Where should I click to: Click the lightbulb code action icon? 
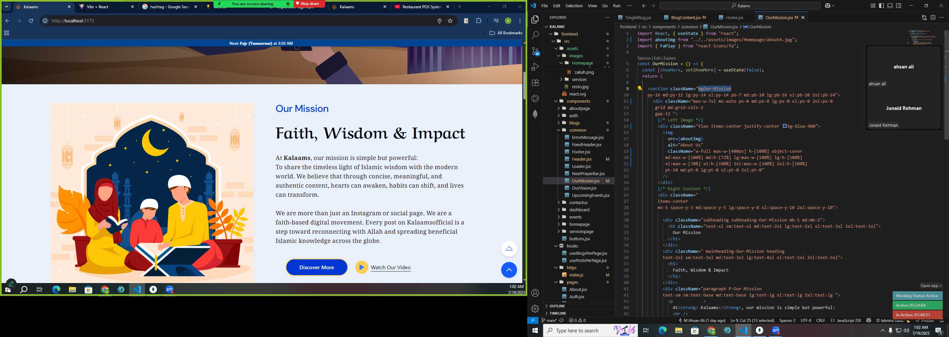pos(640,88)
